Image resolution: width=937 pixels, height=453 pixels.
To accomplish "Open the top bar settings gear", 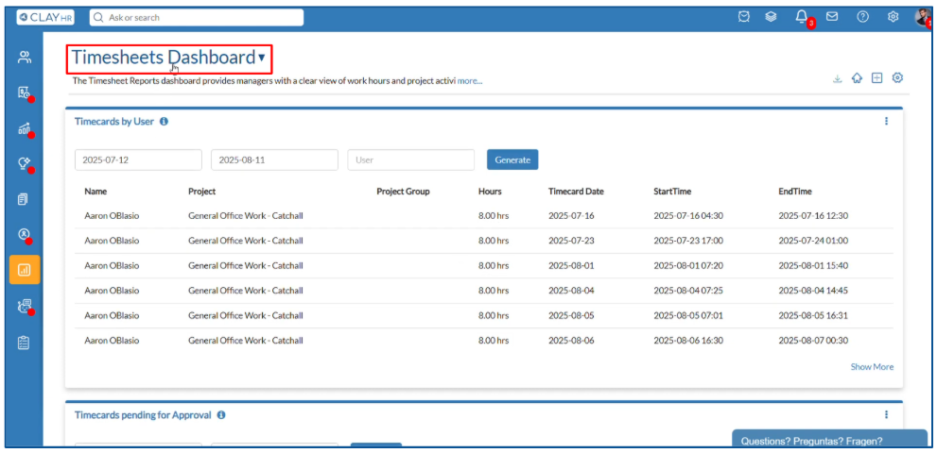I will pos(893,17).
